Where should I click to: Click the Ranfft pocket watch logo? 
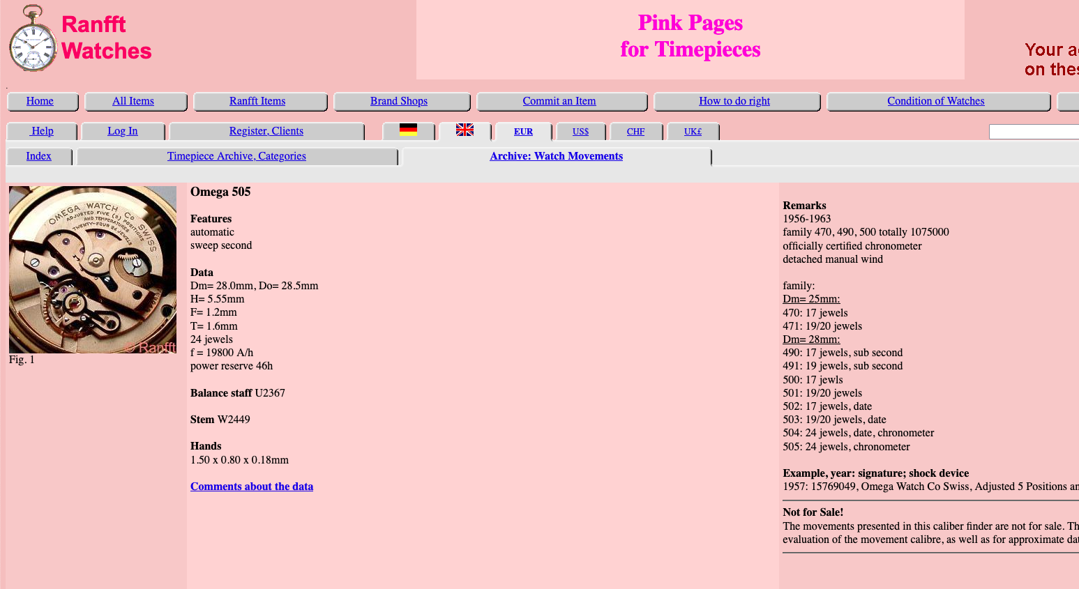(32, 39)
